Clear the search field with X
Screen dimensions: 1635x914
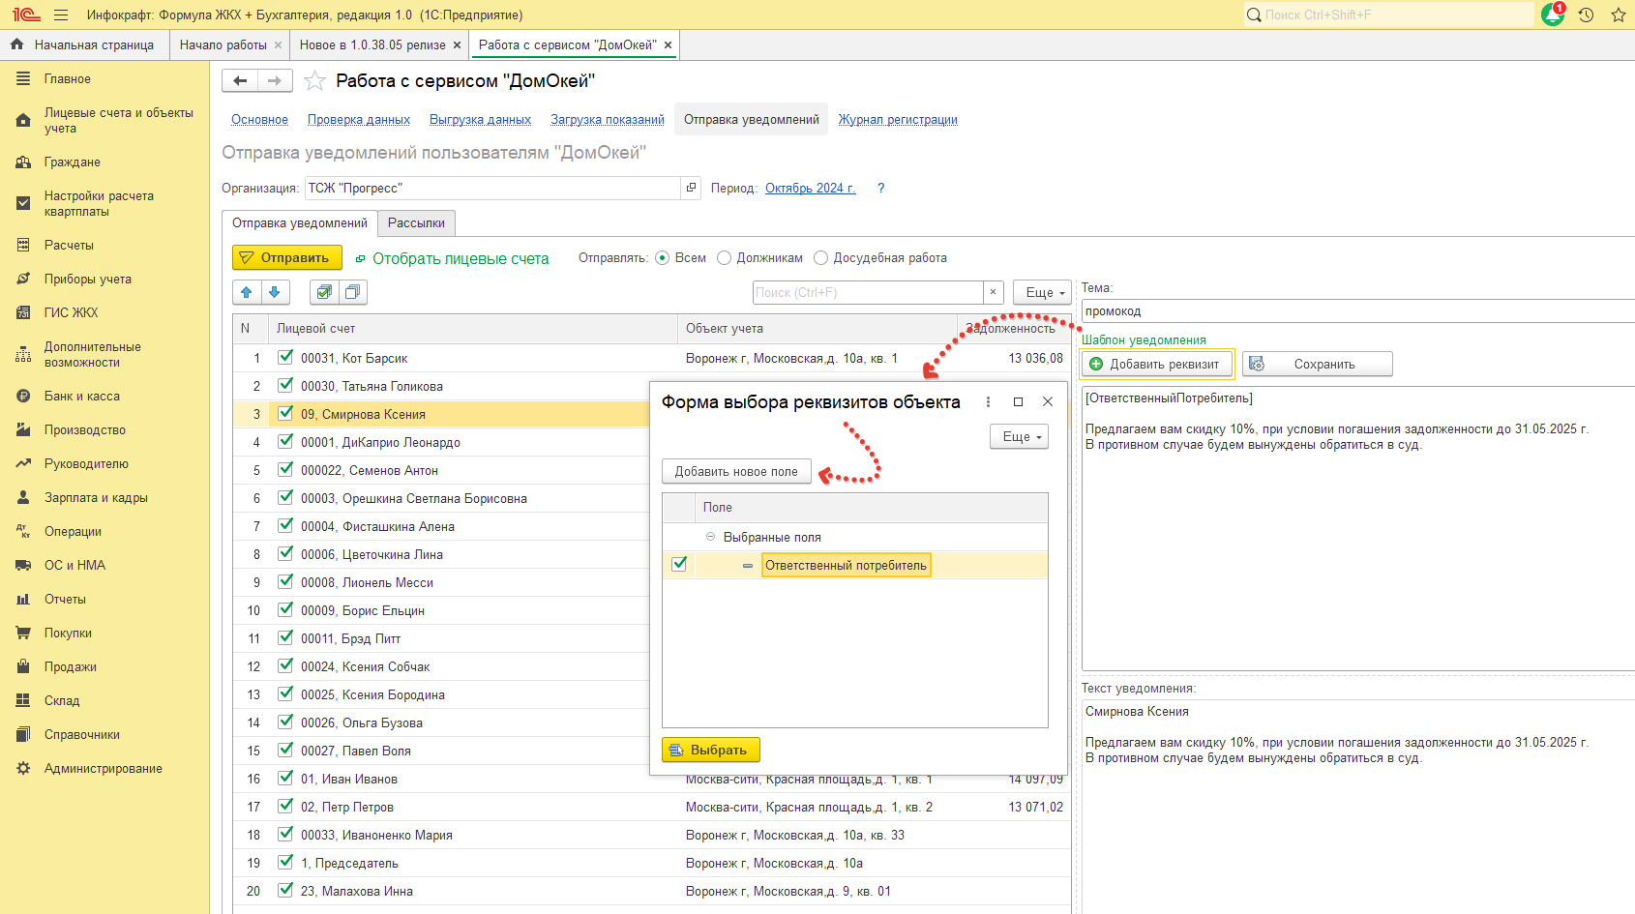993,292
